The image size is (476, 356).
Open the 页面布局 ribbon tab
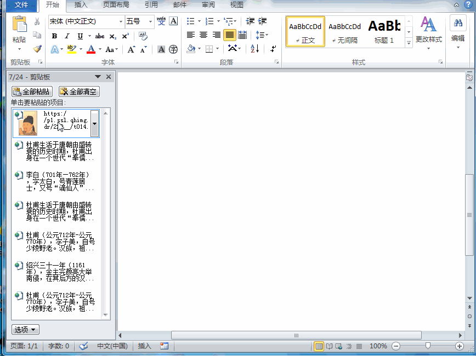(116, 5)
